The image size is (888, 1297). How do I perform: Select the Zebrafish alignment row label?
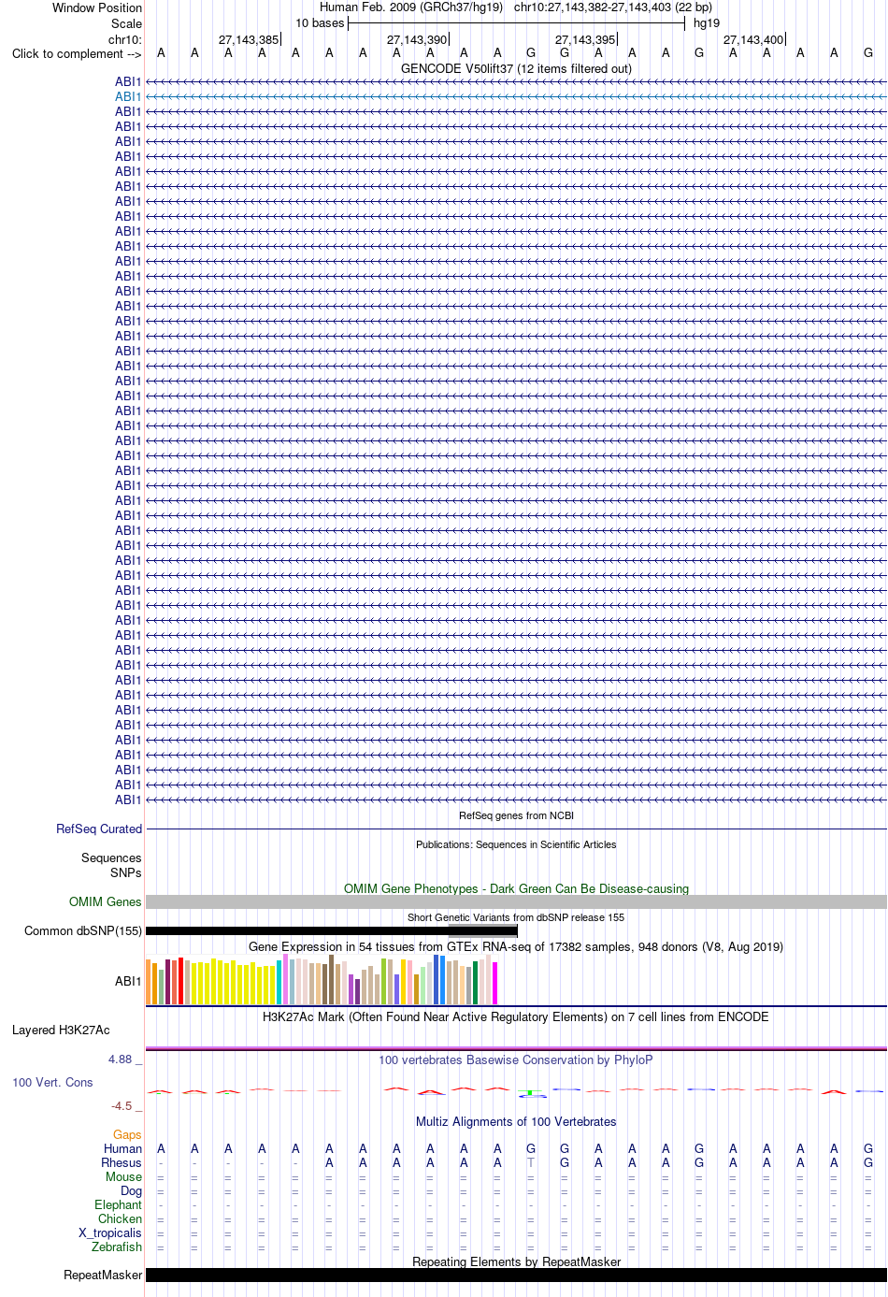117,1247
